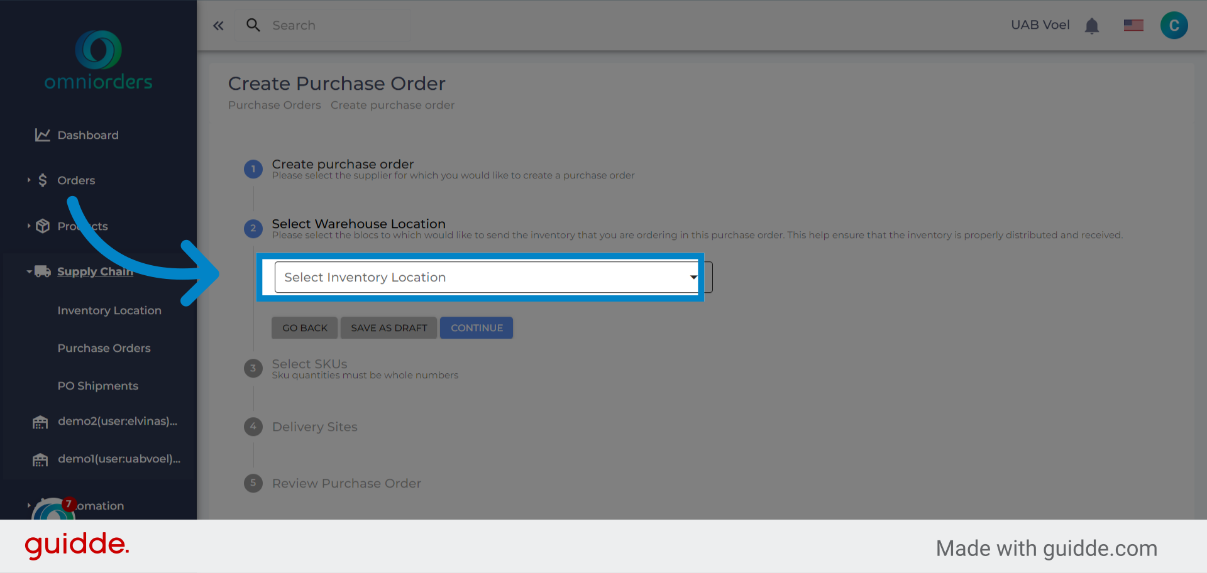
Task: Click the Orders dollar icon
Action: [42, 180]
